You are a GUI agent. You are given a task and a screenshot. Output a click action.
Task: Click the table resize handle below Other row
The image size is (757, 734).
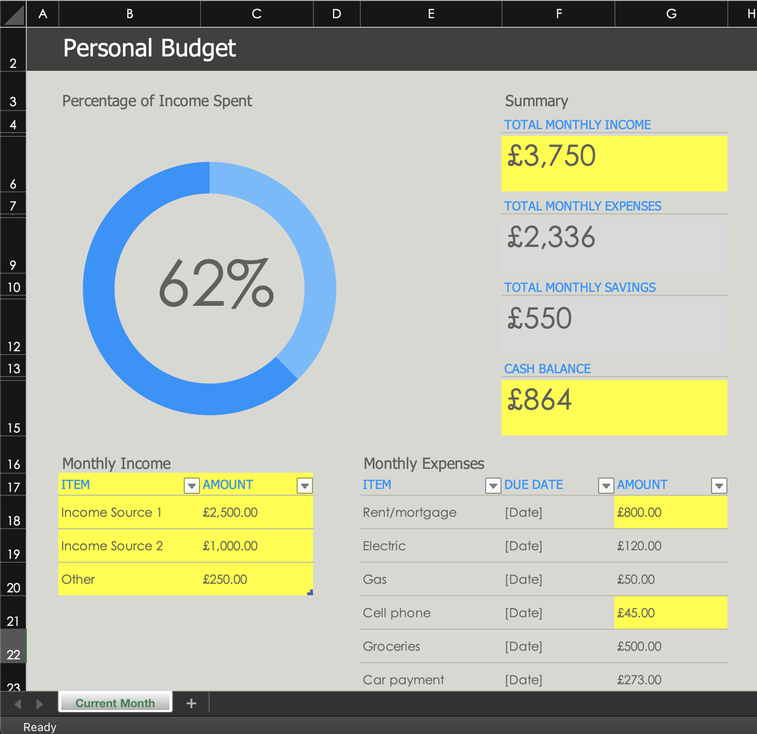[310, 592]
